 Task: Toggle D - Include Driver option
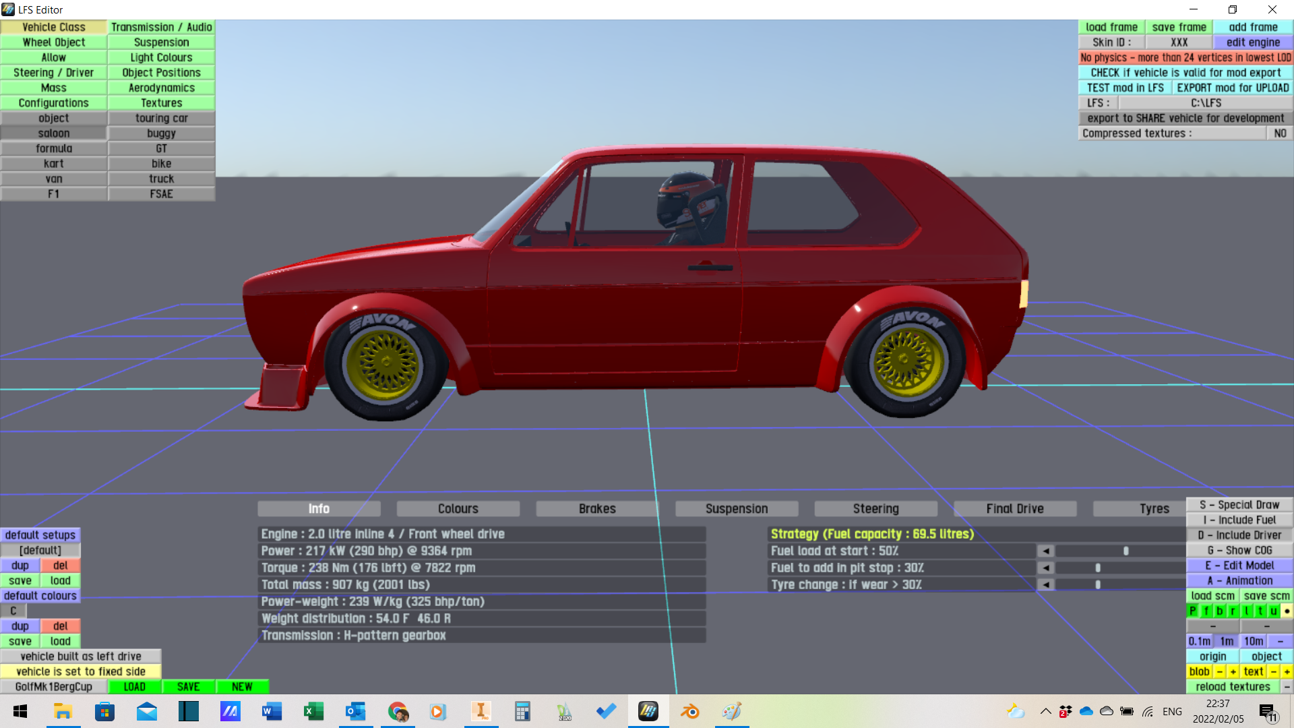[1239, 535]
